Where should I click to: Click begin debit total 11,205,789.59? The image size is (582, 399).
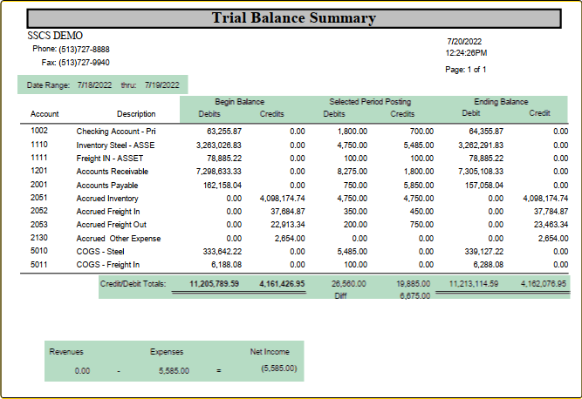(214, 284)
